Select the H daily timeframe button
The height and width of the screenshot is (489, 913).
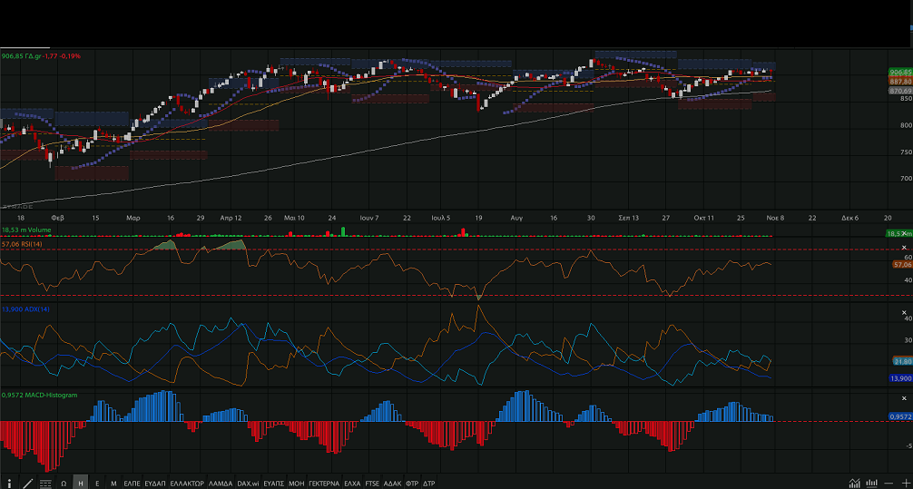coord(81,483)
